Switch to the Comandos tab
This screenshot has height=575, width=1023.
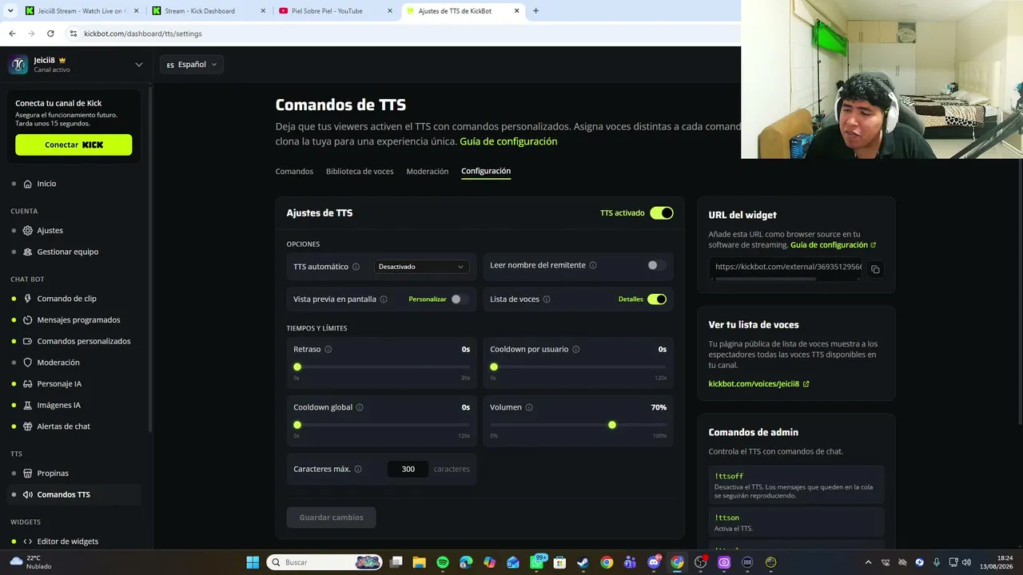click(294, 172)
